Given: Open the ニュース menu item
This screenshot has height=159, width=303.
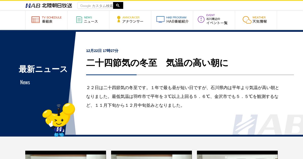Looking at the screenshot, I should 88,20.
